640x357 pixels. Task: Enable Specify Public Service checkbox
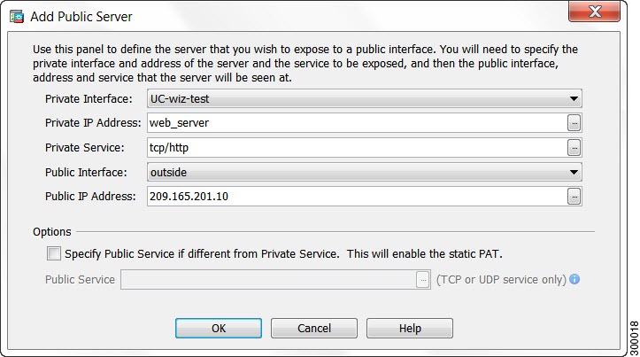(x=53, y=253)
